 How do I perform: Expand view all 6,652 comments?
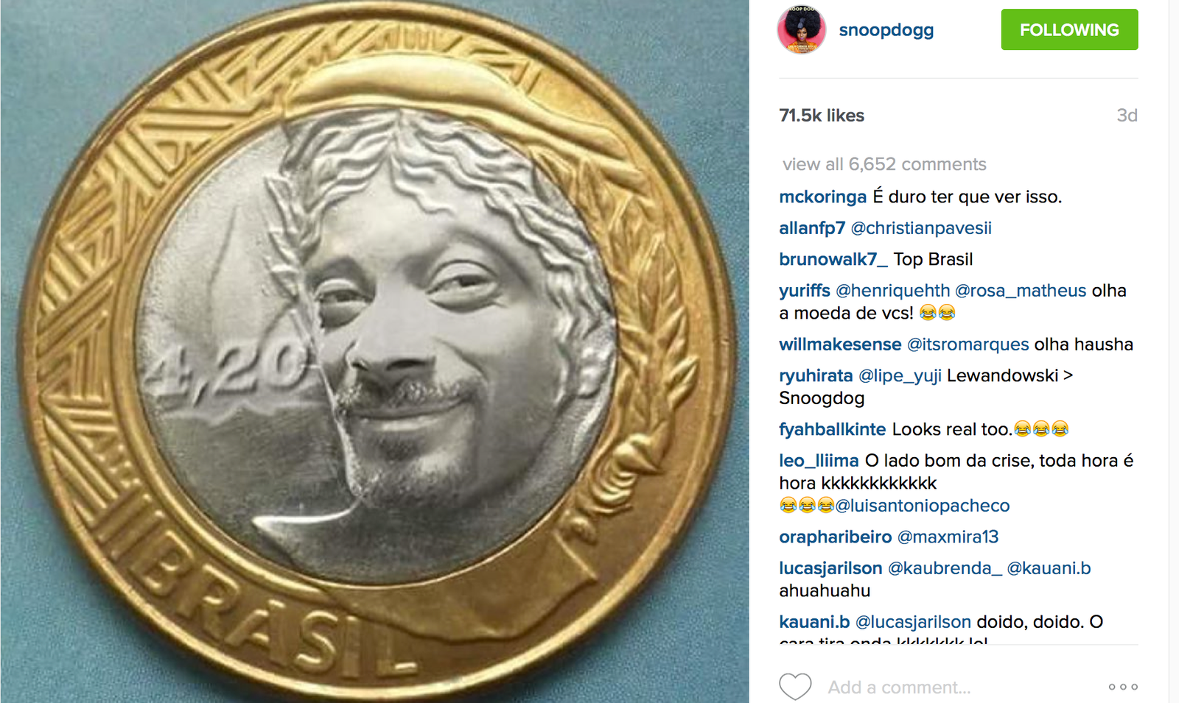(x=884, y=164)
